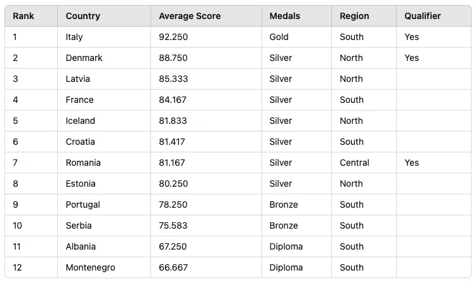Select Croatia's score 81.417
Image resolution: width=476 pixels, height=282 pixels.
172,142
